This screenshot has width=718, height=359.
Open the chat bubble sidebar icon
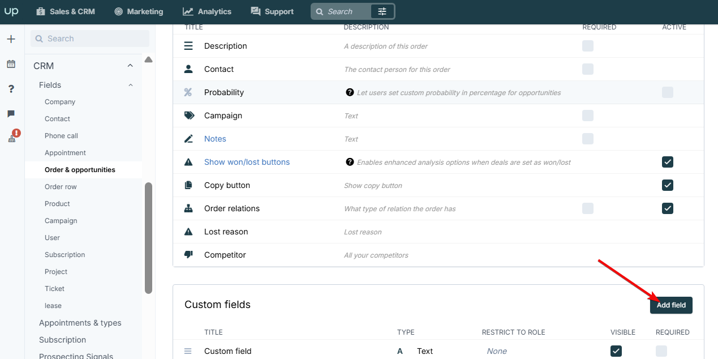11,114
